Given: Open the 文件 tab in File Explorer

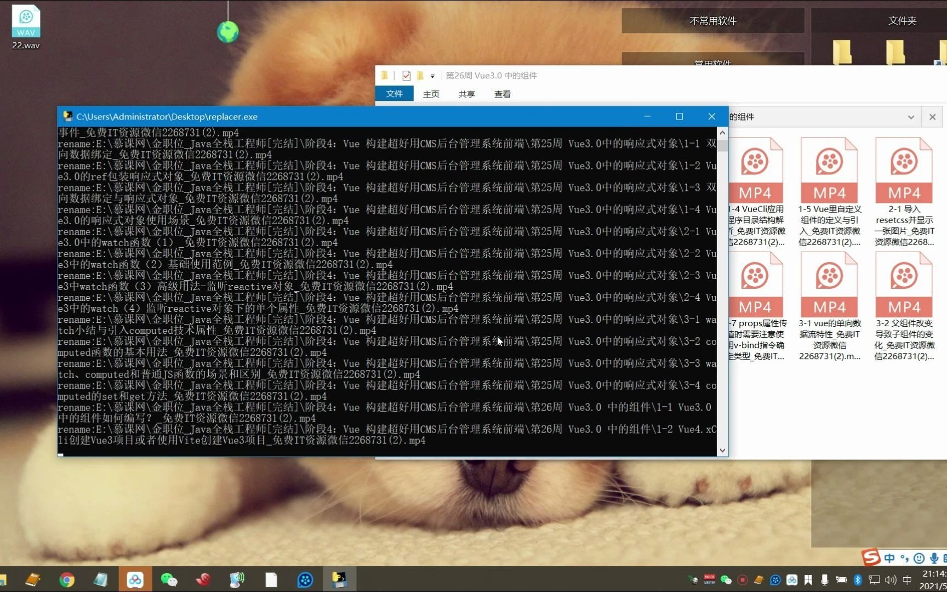Looking at the screenshot, I should (394, 94).
